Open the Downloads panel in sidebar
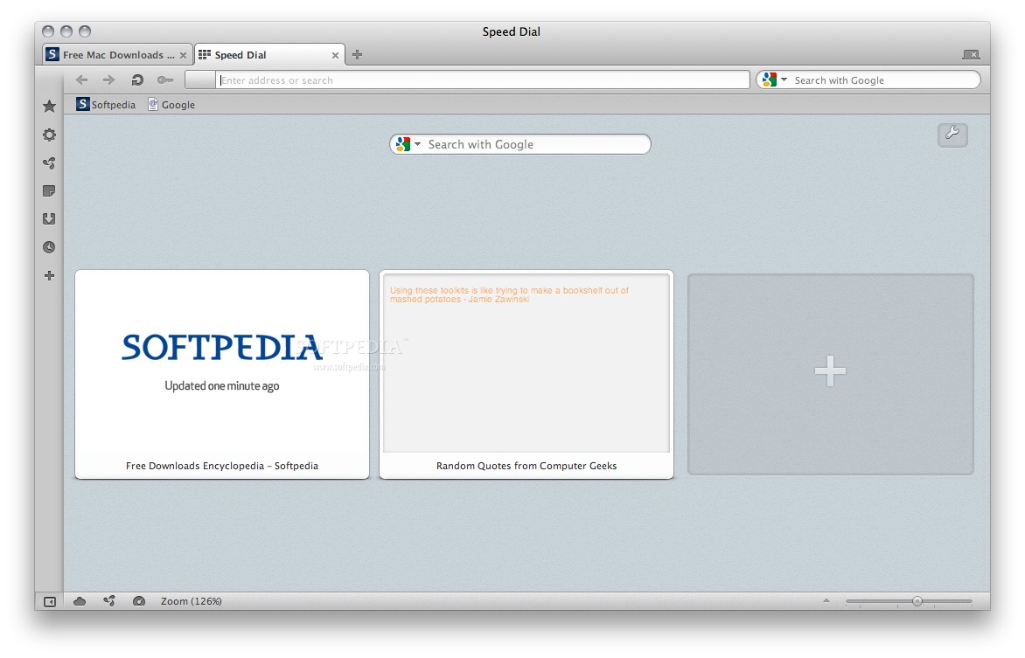Viewport: 1025px width, 658px height. click(x=49, y=219)
